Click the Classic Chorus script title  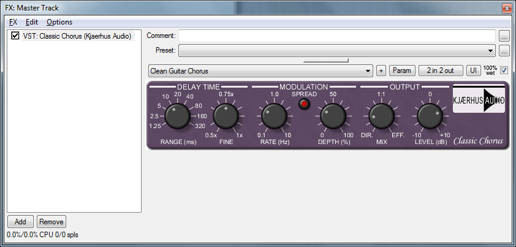[x=478, y=142]
